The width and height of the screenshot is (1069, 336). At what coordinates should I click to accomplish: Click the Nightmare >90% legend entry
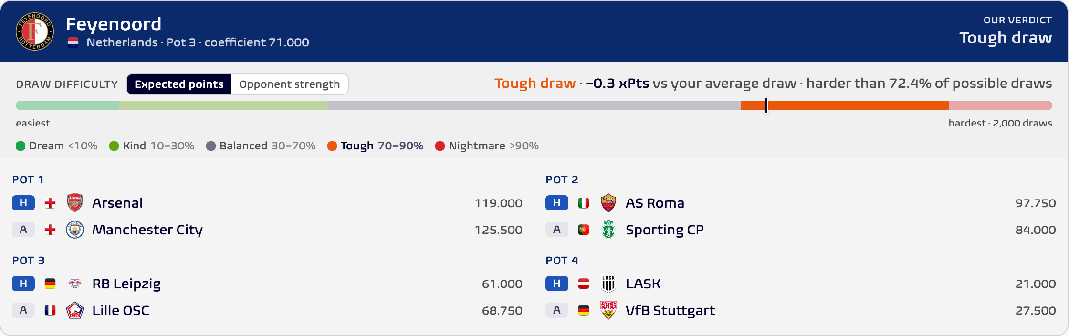[x=487, y=146]
